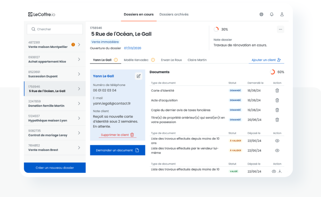Screen dimensions: 321x197
Task: Open the user profile icon
Action: (x=282, y=14)
